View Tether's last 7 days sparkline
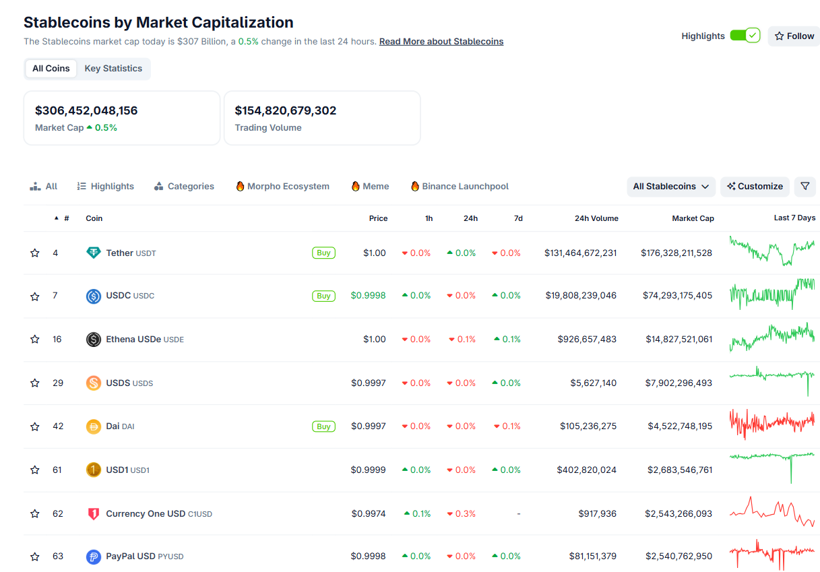This screenshot has width=820, height=572. [771, 251]
